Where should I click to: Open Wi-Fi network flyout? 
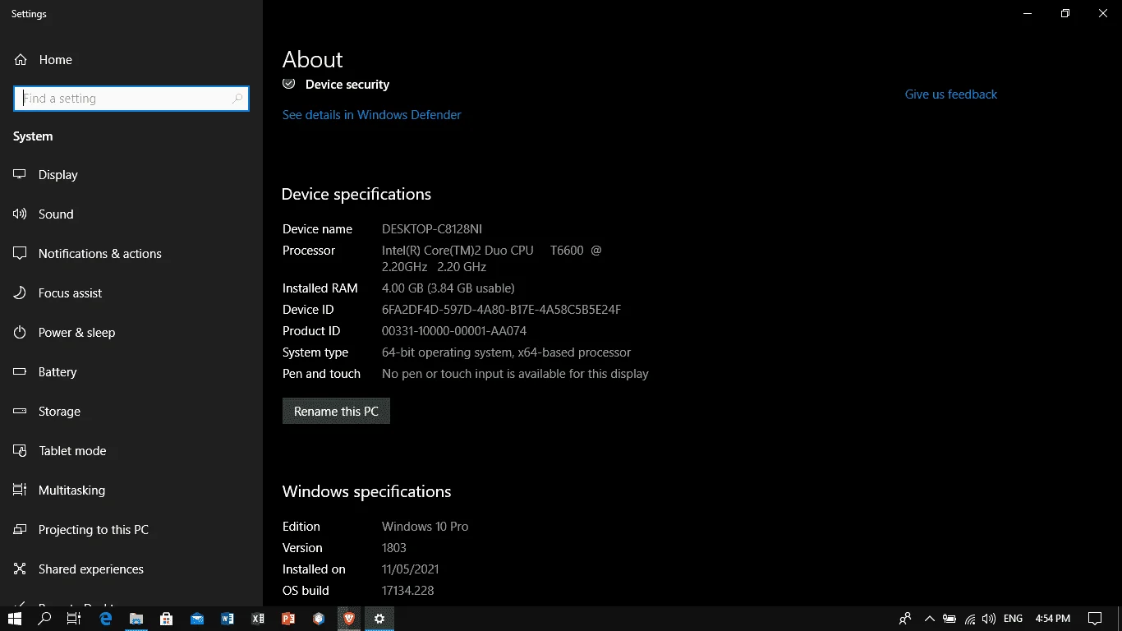pyautogui.click(x=970, y=619)
